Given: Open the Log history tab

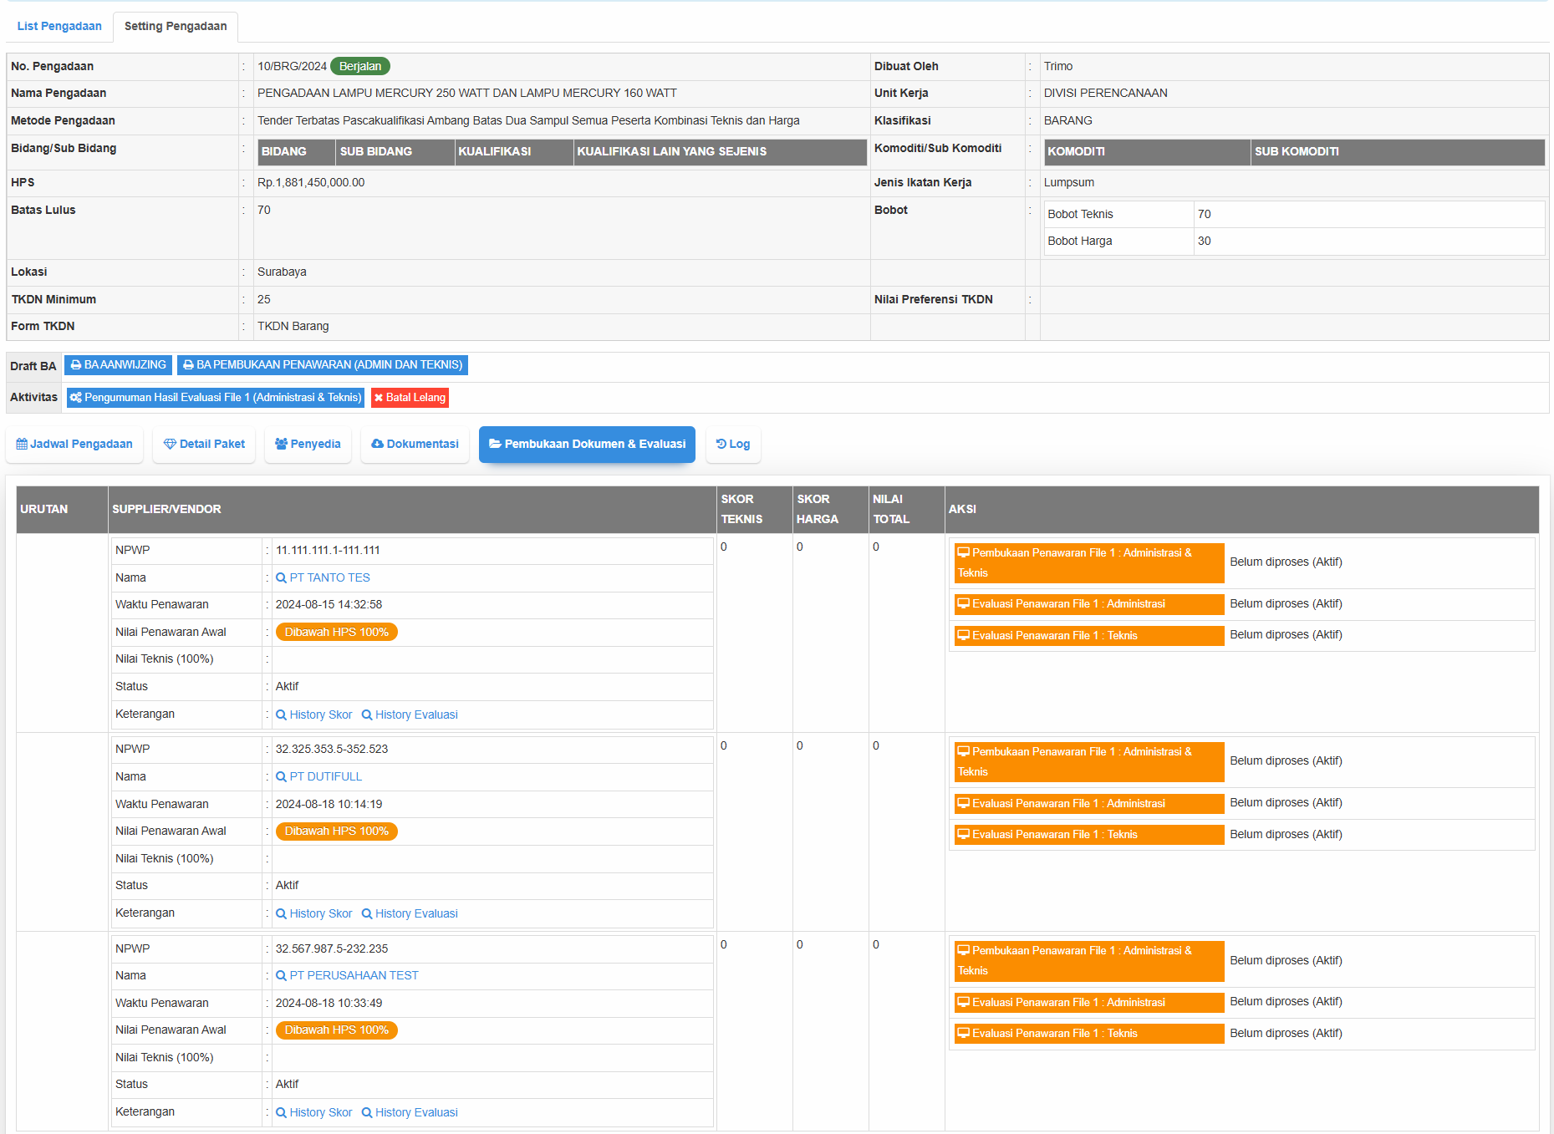Looking at the screenshot, I should 733,445.
